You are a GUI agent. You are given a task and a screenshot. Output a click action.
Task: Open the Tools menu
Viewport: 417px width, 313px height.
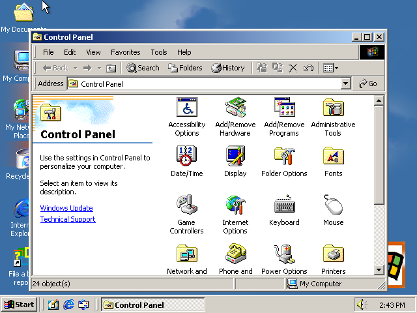159,52
